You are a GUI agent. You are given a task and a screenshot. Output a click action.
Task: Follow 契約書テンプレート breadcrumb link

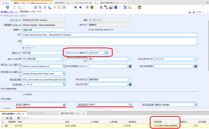tap(9, 12)
